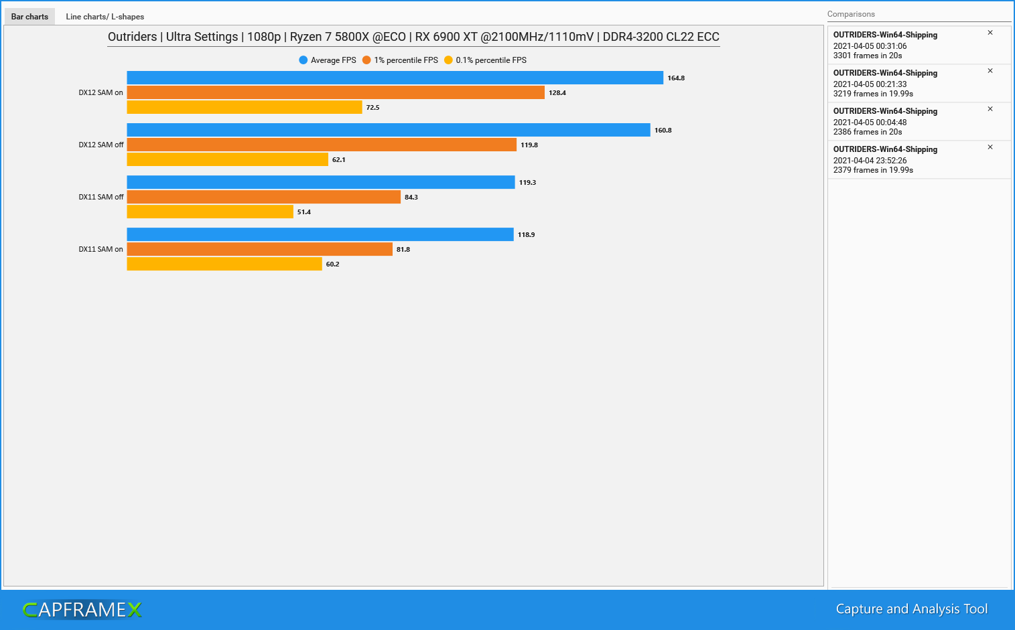Click the Capture and Analysis Tool text

tap(912, 609)
